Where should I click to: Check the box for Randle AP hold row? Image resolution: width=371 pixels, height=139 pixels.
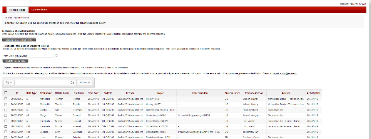[x=6, y=99]
